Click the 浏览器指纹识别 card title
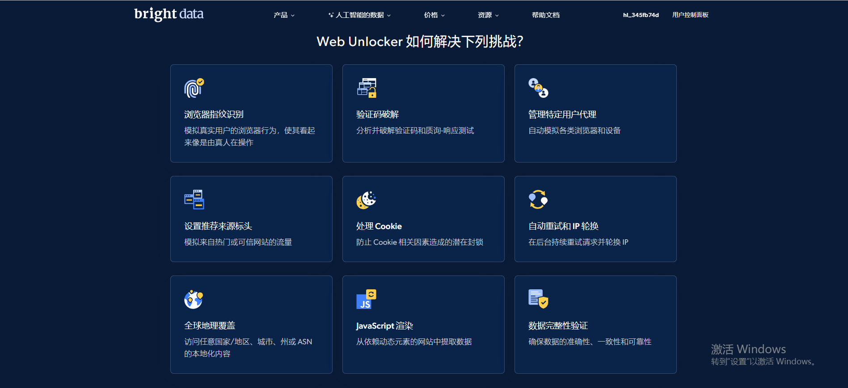This screenshot has width=848, height=388. (x=214, y=114)
